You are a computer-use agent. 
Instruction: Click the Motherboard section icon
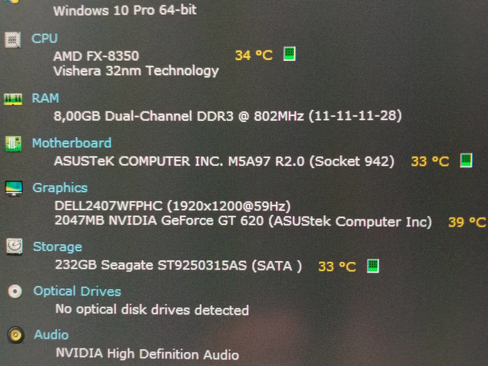click(x=13, y=144)
